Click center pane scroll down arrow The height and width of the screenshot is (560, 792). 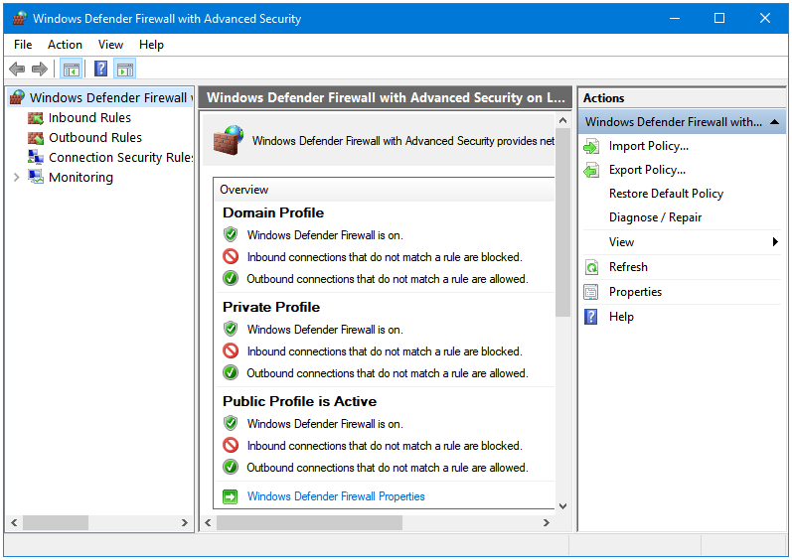click(562, 506)
